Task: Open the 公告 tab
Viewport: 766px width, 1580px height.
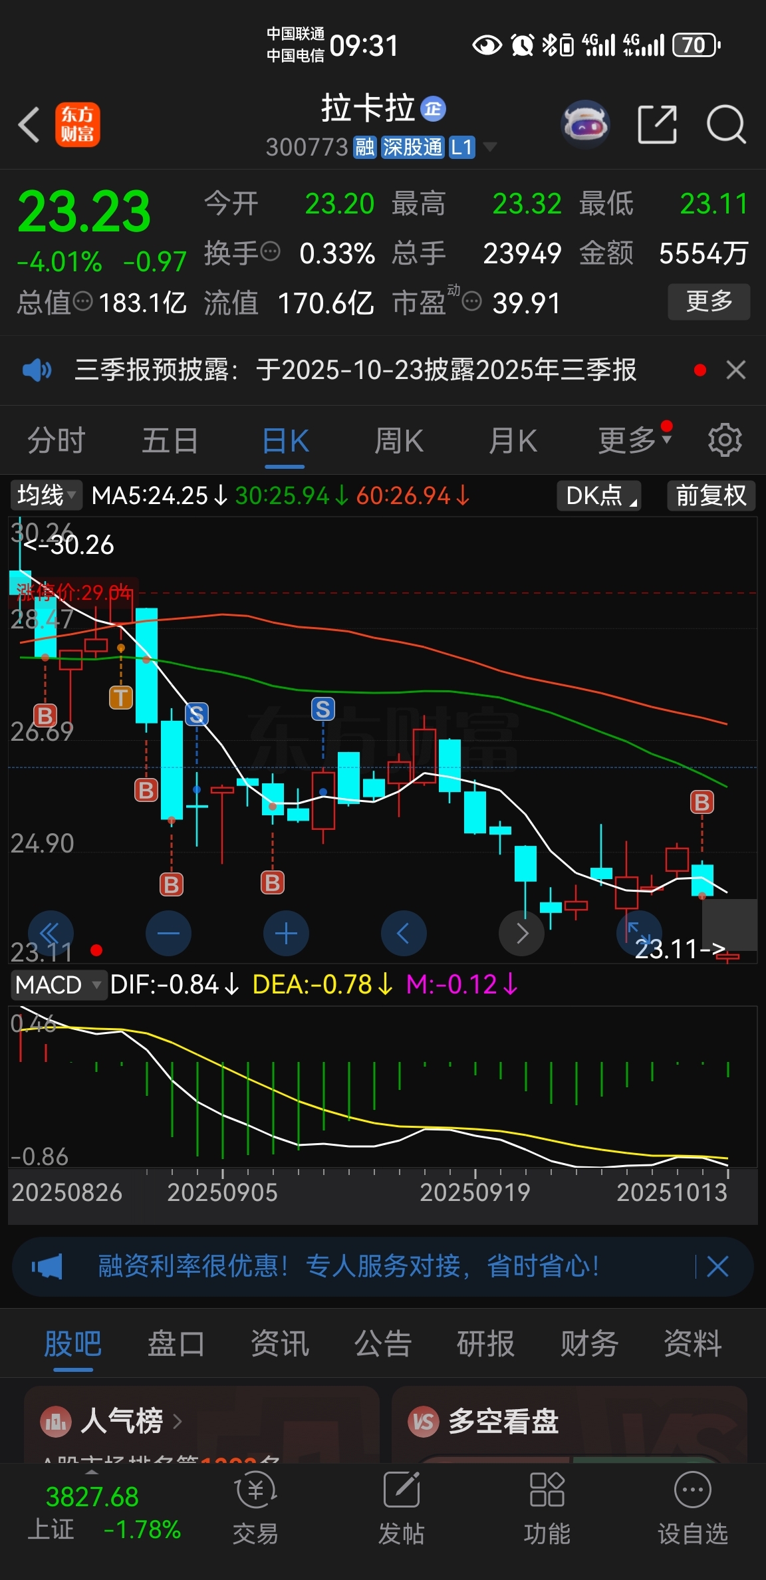Action: pos(383,1343)
